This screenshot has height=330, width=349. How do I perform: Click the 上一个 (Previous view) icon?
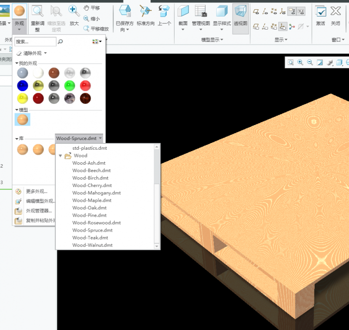click(164, 11)
